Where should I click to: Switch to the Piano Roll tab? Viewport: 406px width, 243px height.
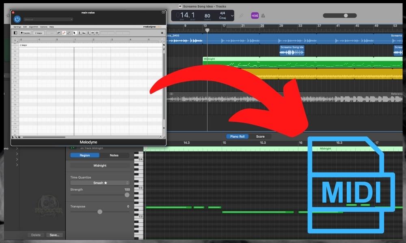pyautogui.click(x=238, y=136)
